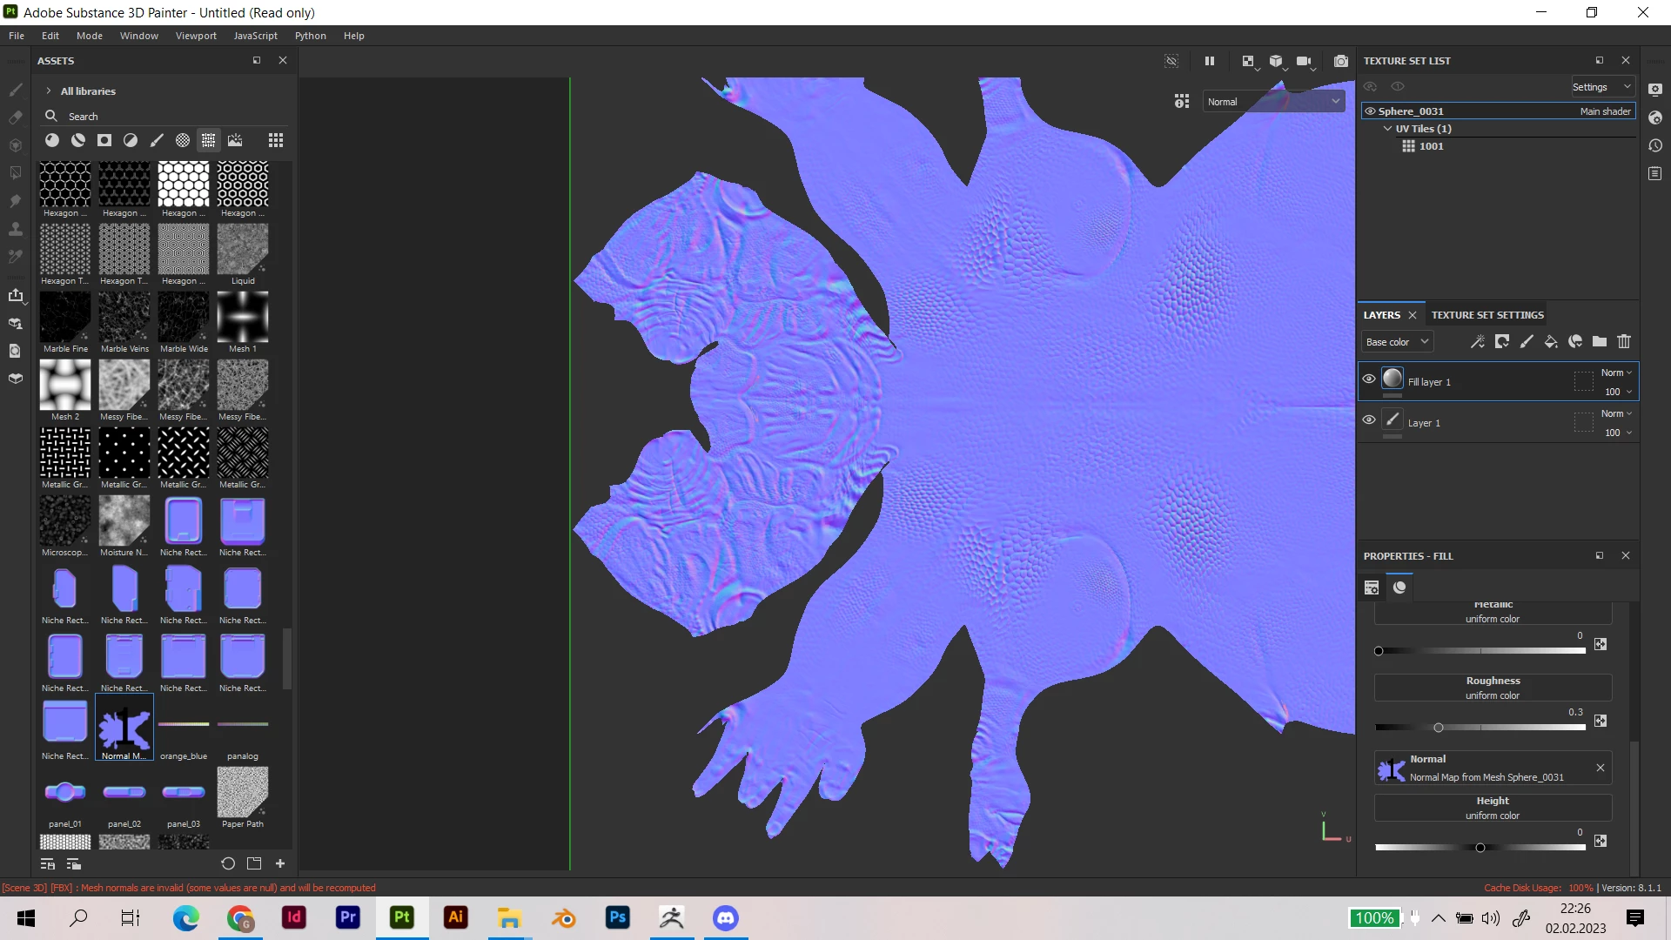The width and height of the screenshot is (1671, 940).
Task: Click the Settings button in Texture Set List
Action: coord(1601,87)
